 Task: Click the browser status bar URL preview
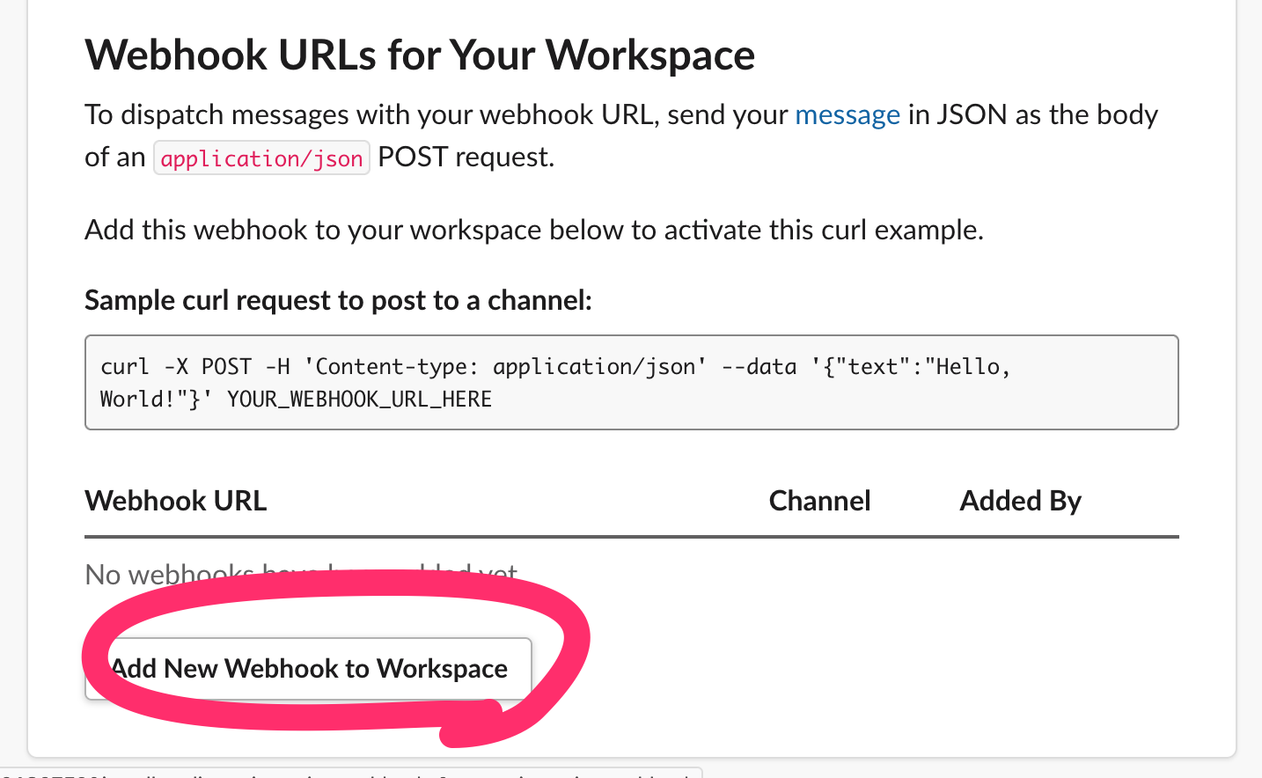point(352,774)
